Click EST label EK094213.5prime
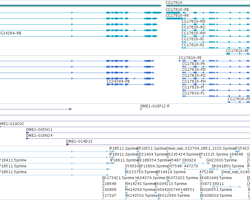The image size is (250, 200). point(171,184)
